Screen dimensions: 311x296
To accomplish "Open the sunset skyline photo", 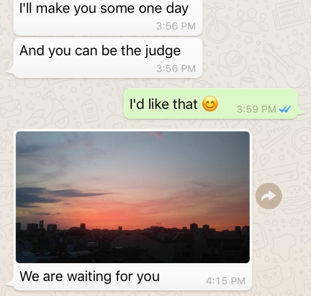I will click(133, 197).
